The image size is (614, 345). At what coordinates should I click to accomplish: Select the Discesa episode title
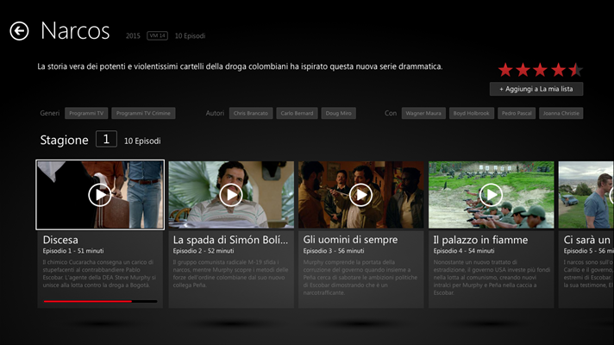pyautogui.click(x=60, y=240)
